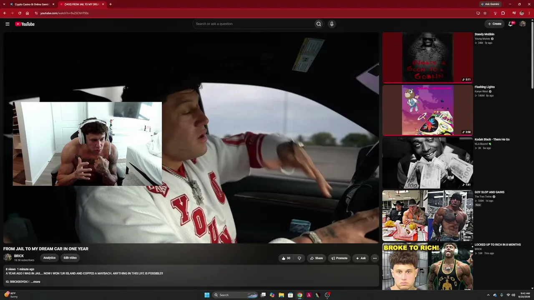Go back in the browser
The height and width of the screenshot is (300, 534).
(x=5, y=13)
